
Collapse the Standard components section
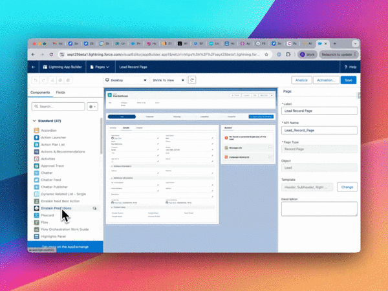34,120
